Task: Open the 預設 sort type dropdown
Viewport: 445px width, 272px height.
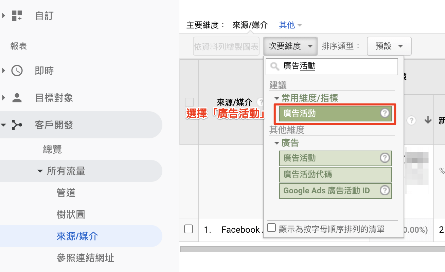Action: [389, 46]
